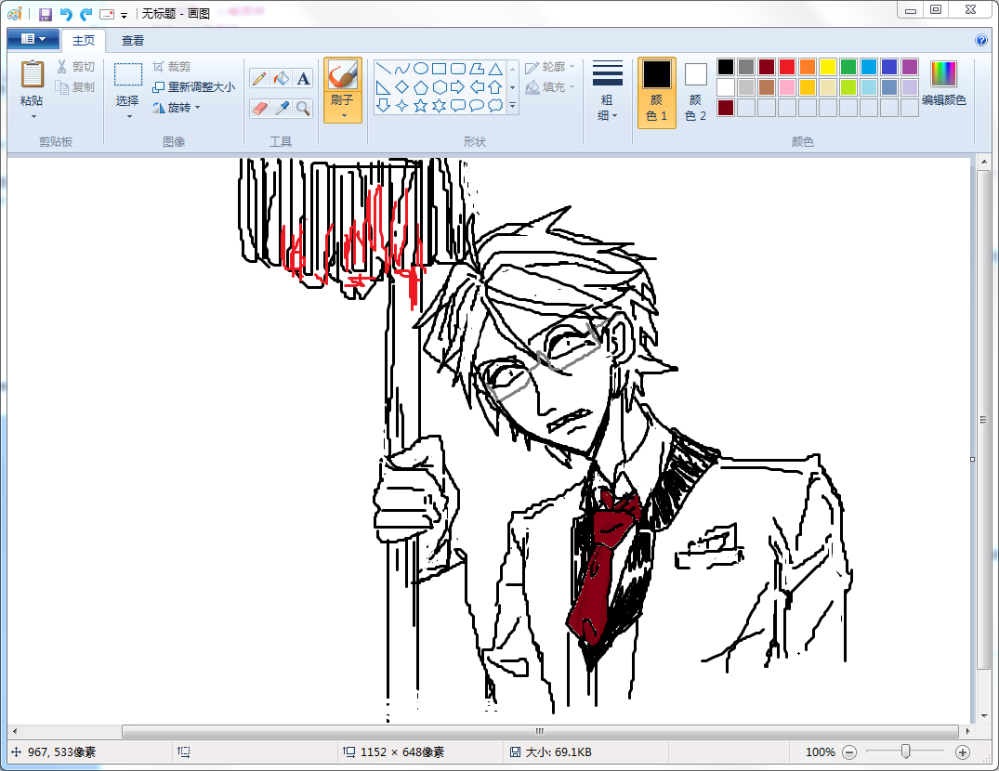The width and height of the screenshot is (999, 771).
Task: Activate the 颜色 1 foreground color box
Action: (x=656, y=92)
